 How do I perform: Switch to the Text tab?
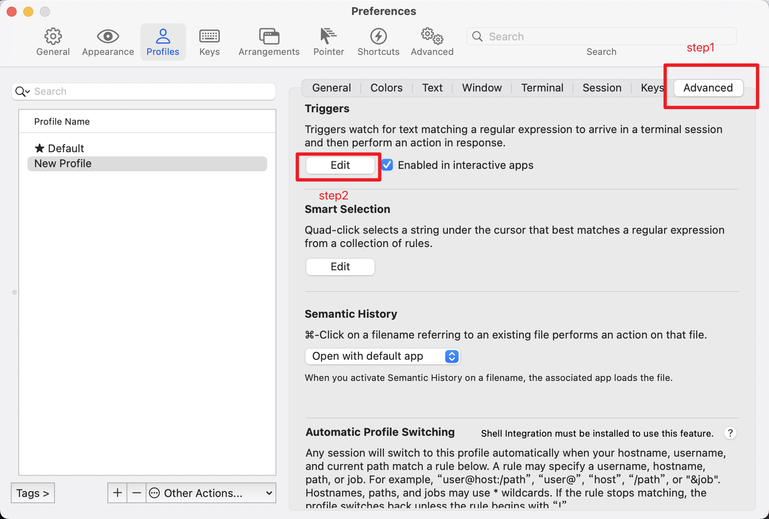tap(432, 88)
